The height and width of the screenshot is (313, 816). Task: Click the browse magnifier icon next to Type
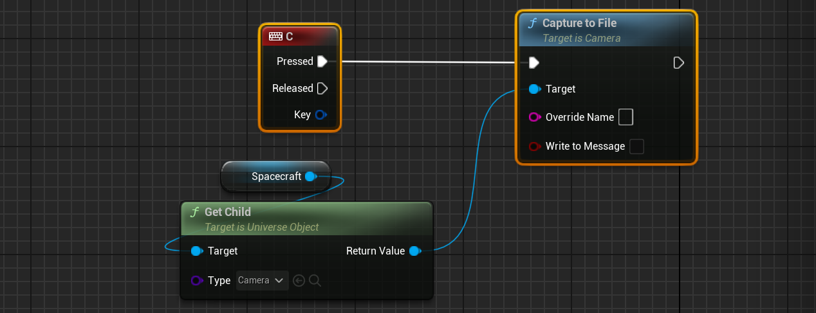pos(315,280)
